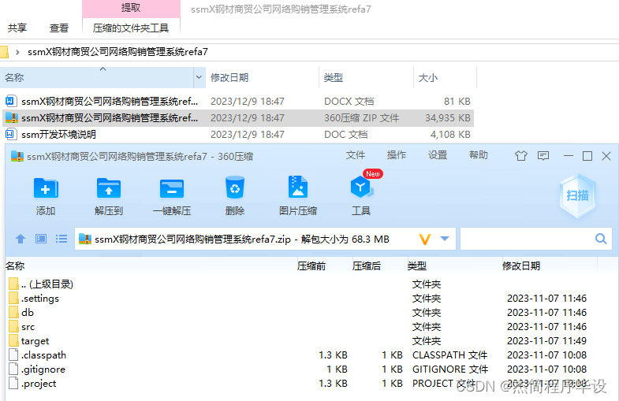The image size is (619, 401).
Task: Click the parent directory (上级目录) folder icon
Action: click(x=13, y=284)
